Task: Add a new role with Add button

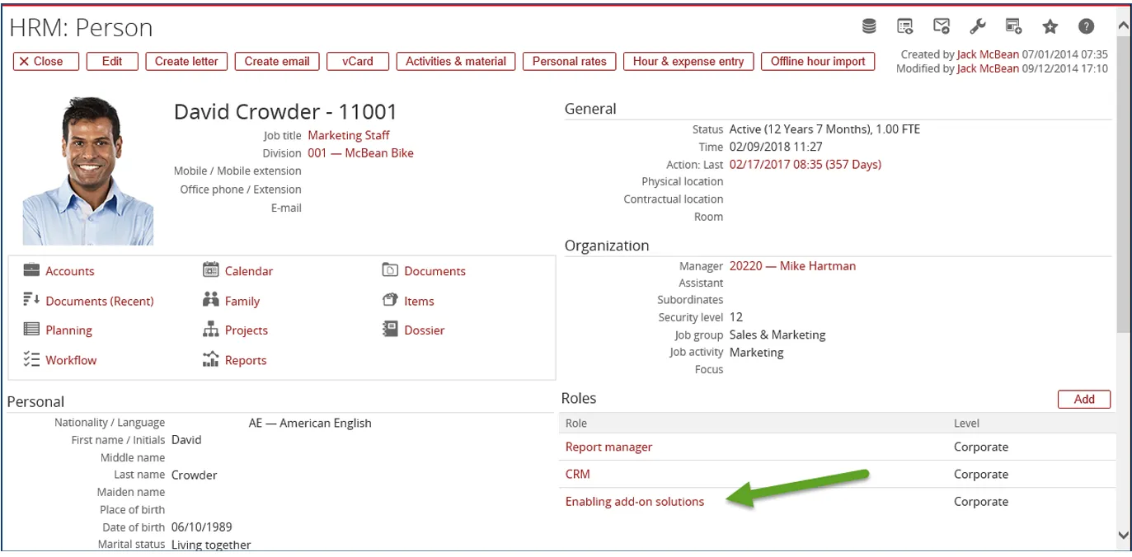Action: [x=1083, y=399]
